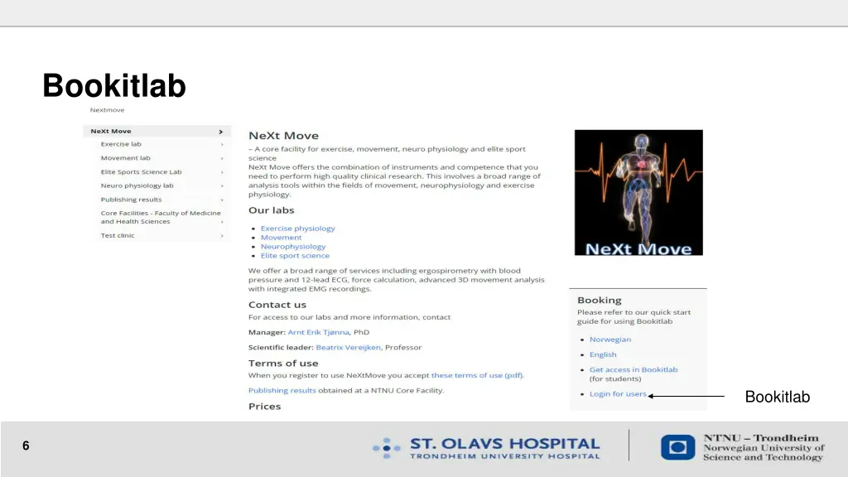Open the NeXt Move sidebar menu item
This screenshot has width=848, height=477.
tap(157, 131)
